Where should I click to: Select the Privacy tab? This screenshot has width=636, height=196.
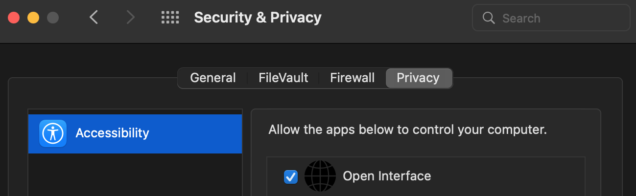point(419,78)
